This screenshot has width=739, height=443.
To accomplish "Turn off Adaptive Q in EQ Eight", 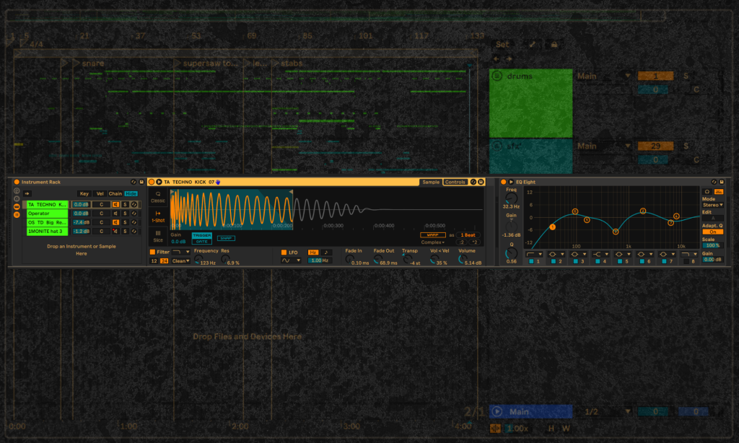I will coord(712,232).
